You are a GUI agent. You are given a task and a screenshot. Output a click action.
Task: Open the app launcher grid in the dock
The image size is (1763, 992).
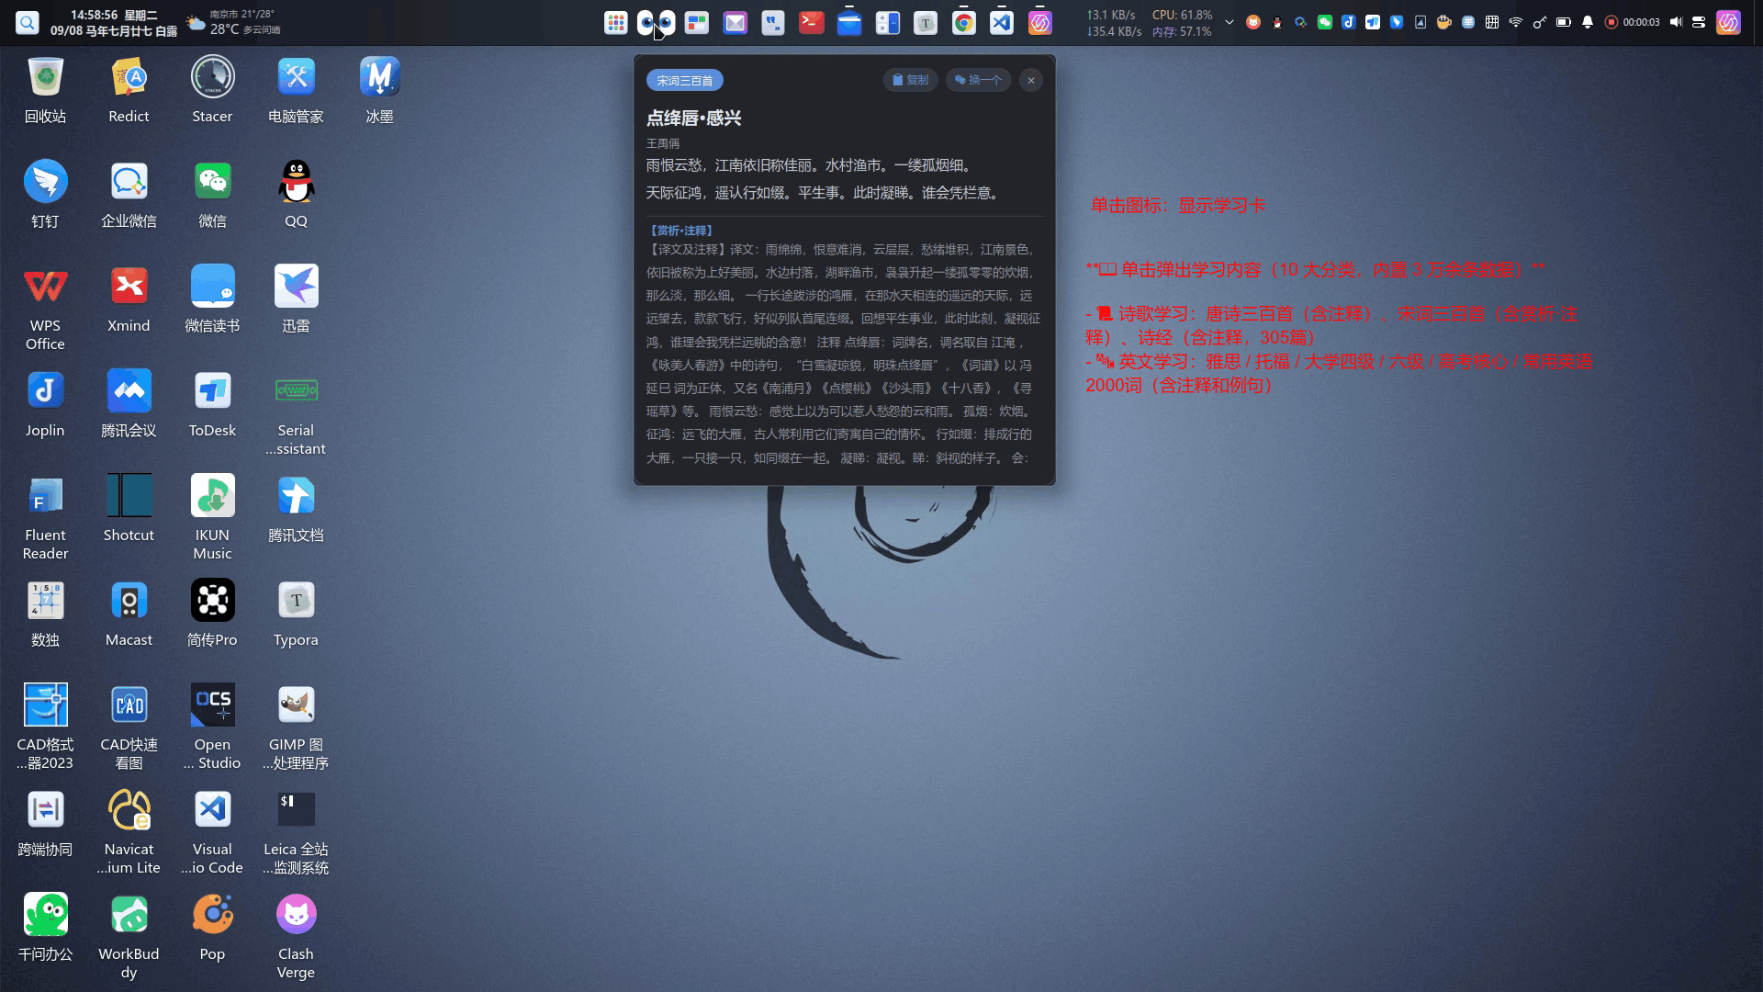616,23
